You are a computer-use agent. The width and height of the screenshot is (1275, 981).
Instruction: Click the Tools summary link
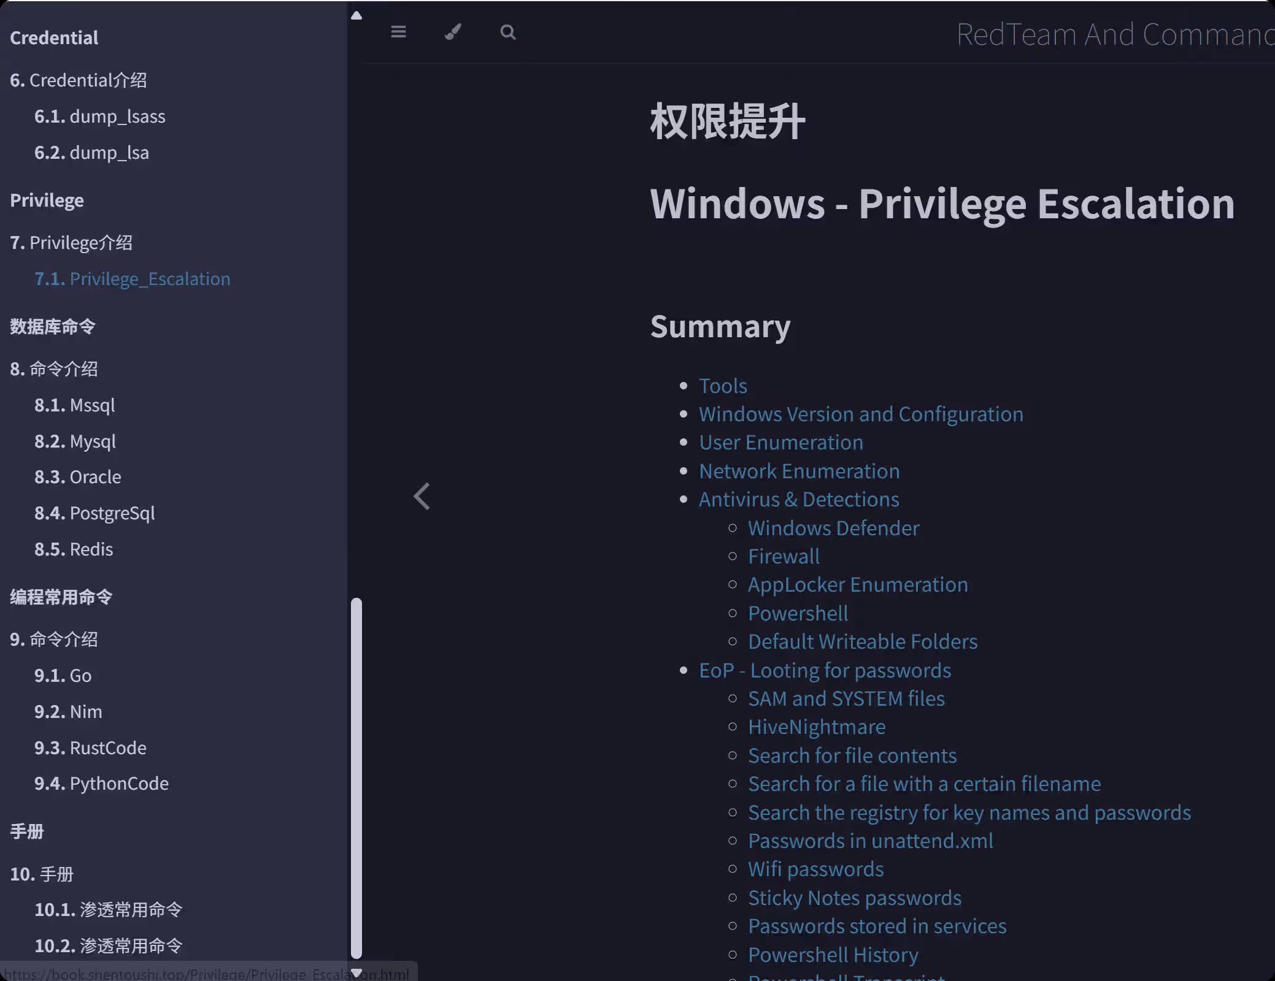click(x=723, y=386)
